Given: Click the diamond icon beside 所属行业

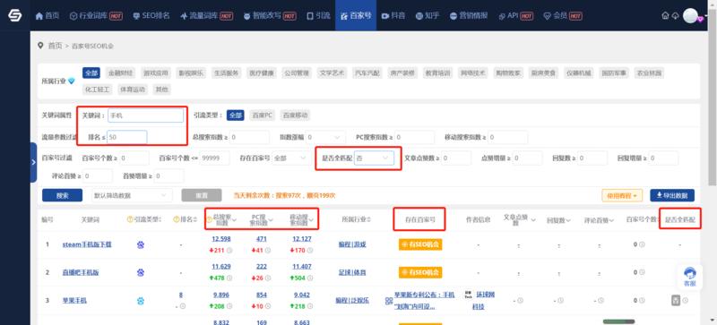Looking at the screenshot, I should 72,81.
